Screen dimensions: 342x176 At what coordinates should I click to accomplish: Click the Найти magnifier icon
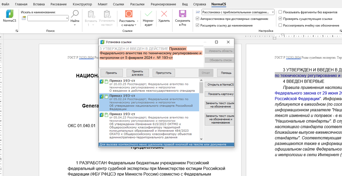[75, 14]
